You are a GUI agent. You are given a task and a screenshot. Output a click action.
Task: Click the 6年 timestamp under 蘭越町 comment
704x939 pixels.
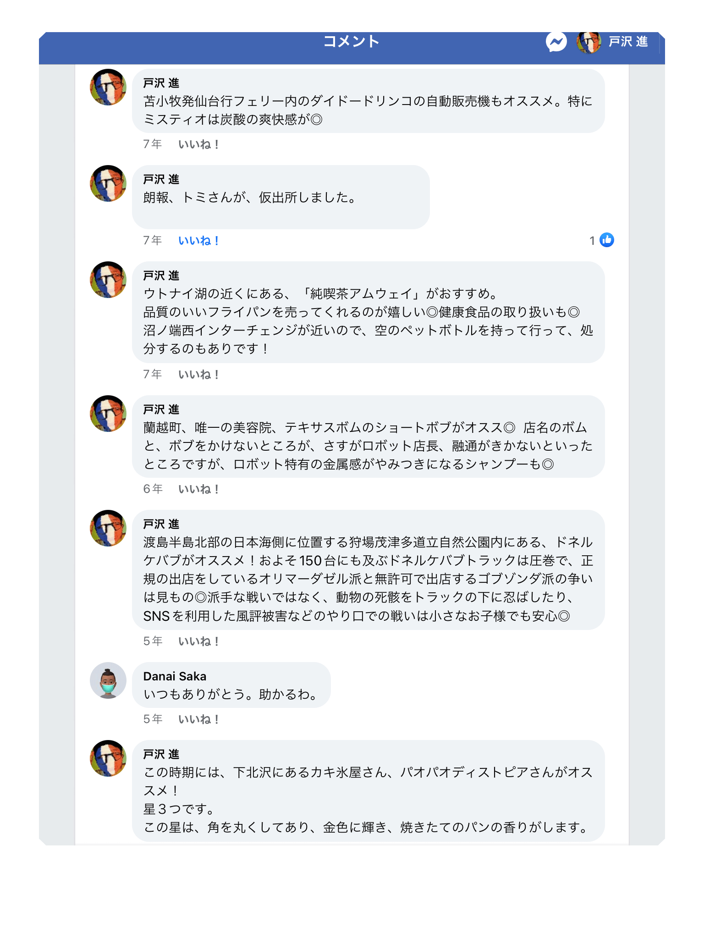[x=153, y=489]
